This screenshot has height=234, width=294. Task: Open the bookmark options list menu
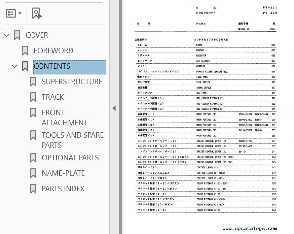pyautogui.click(x=13, y=13)
